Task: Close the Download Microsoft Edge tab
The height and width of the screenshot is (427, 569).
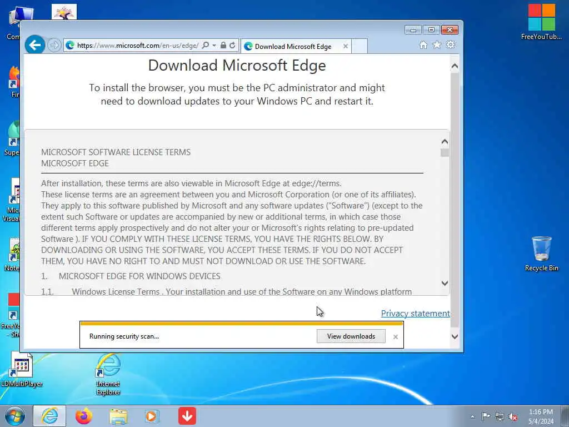Action: click(x=346, y=46)
